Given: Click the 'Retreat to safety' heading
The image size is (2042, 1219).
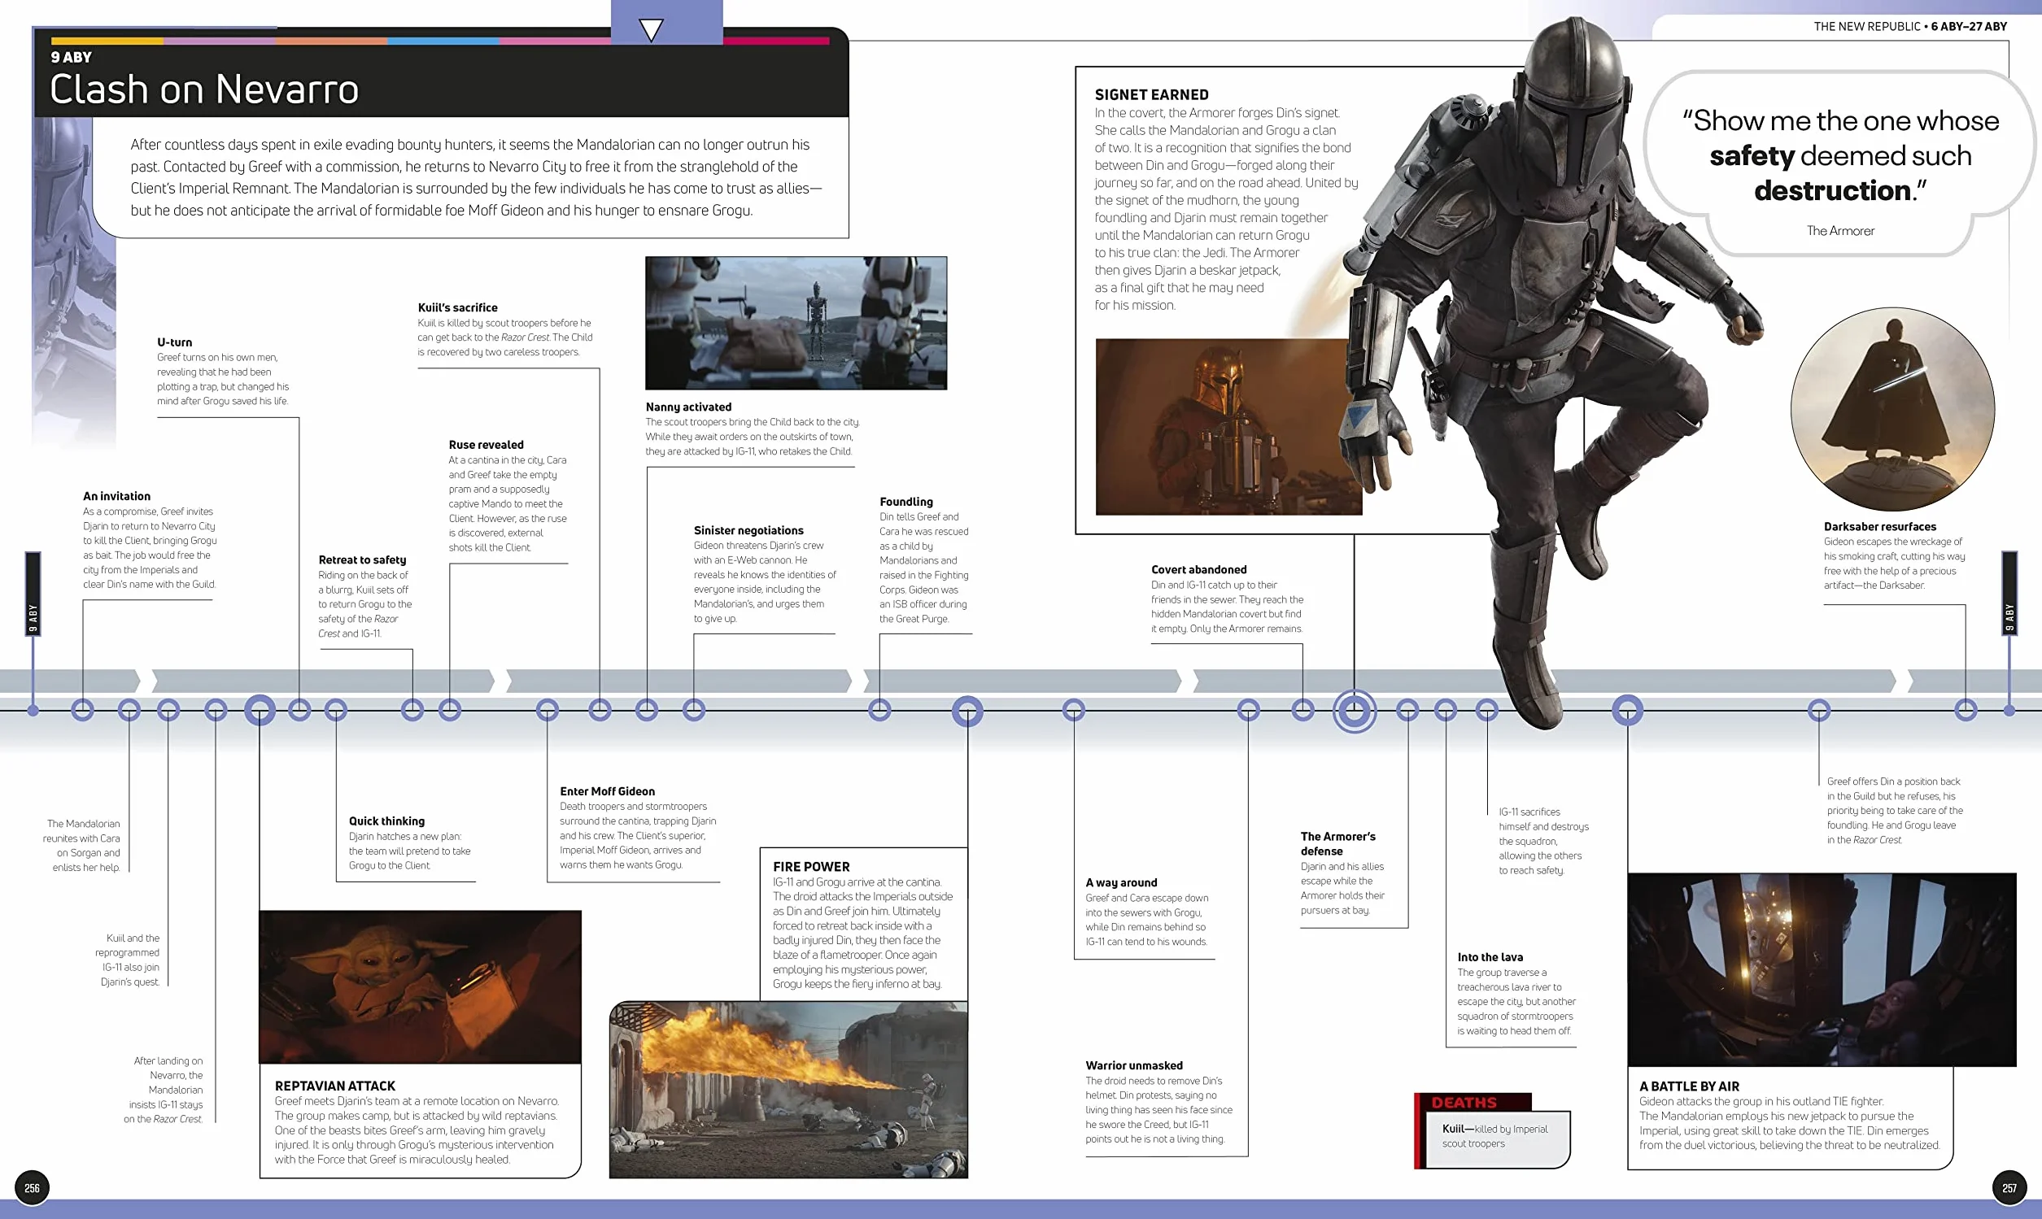Looking at the screenshot, I should (x=362, y=559).
